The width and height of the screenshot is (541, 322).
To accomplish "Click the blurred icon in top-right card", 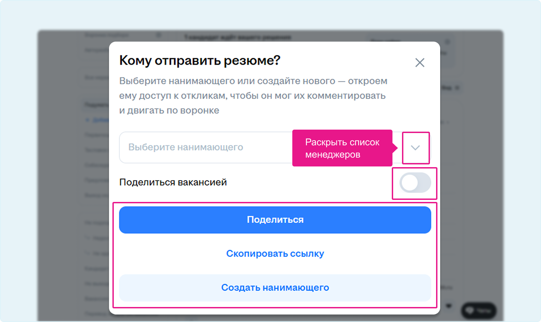I will (x=448, y=42).
